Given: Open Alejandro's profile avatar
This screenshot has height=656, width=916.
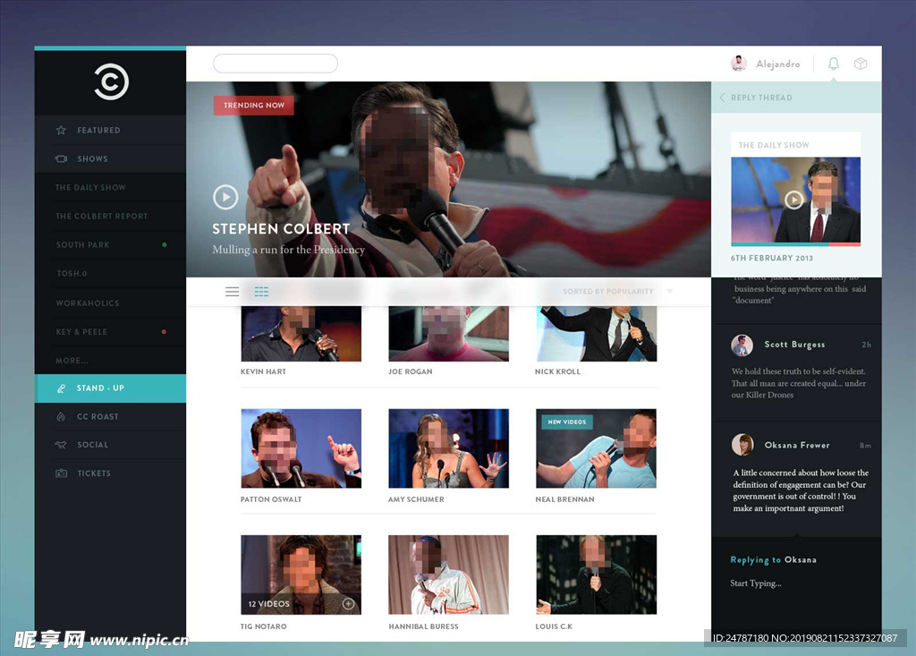Looking at the screenshot, I should point(739,64).
